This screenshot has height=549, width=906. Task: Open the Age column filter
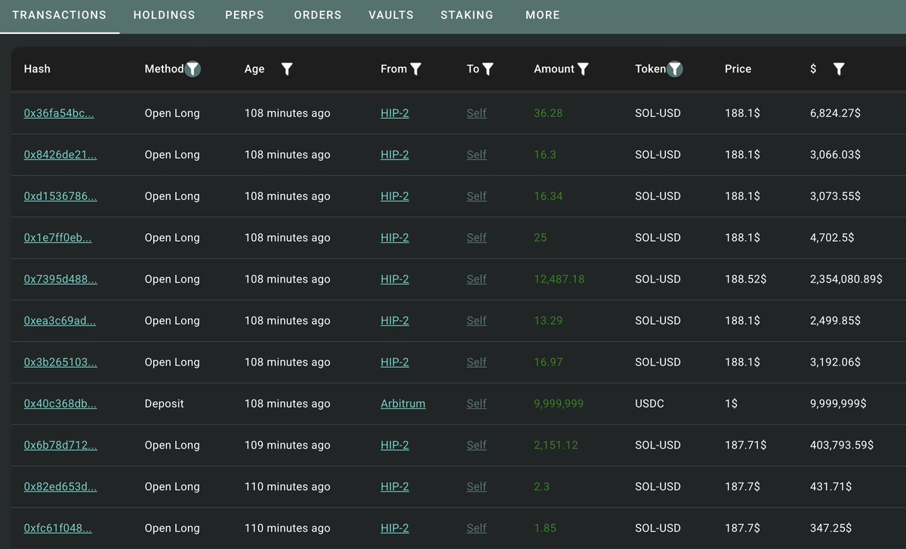(287, 69)
